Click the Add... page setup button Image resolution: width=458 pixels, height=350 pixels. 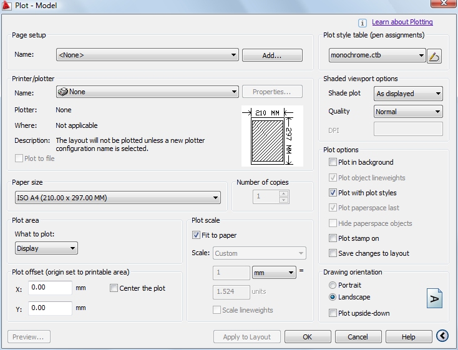pyautogui.click(x=272, y=56)
